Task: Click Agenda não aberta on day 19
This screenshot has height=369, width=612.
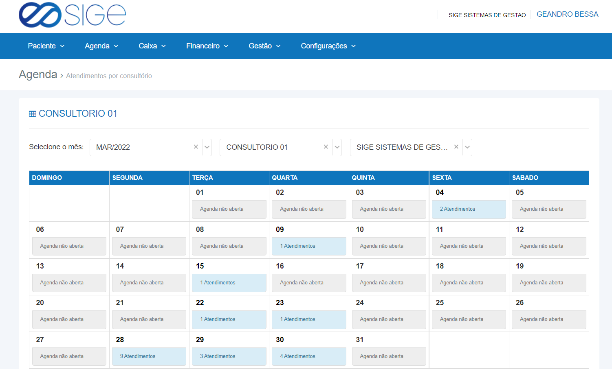Action: pos(549,283)
